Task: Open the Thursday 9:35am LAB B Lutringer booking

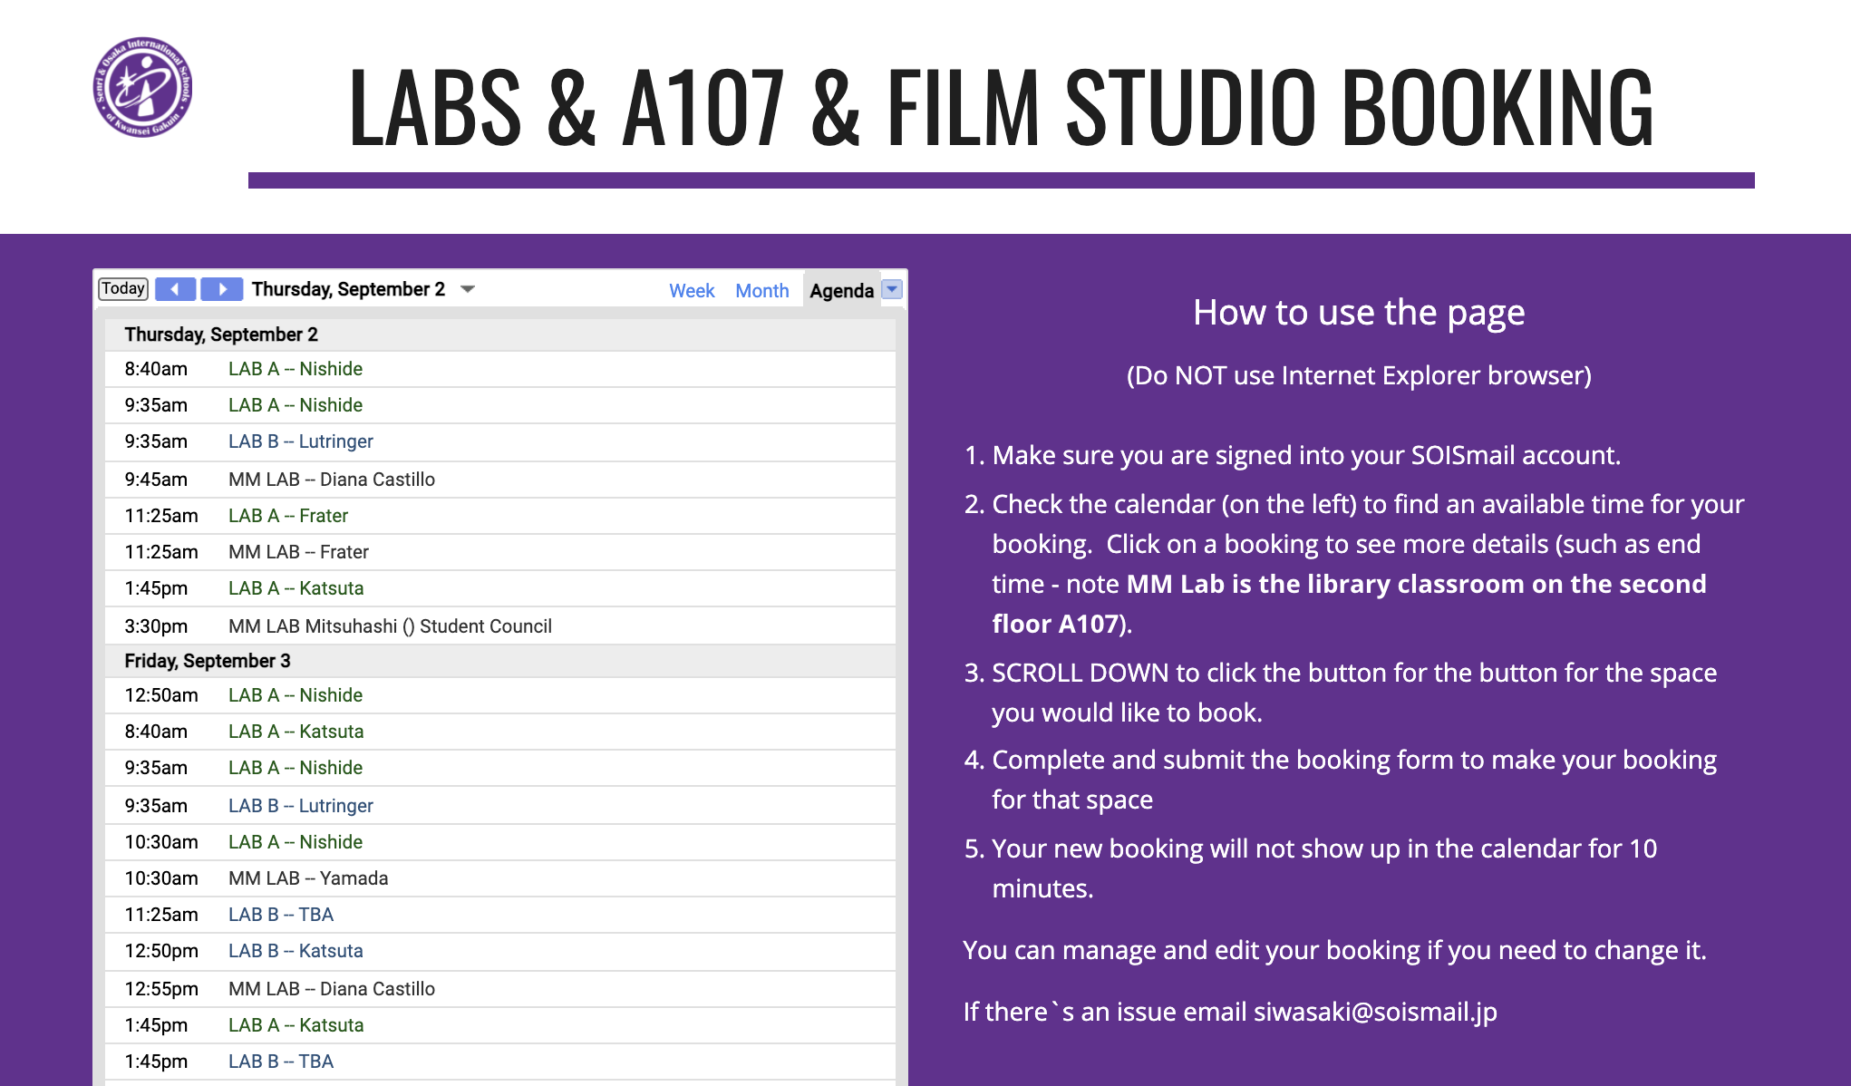Action: 301,441
